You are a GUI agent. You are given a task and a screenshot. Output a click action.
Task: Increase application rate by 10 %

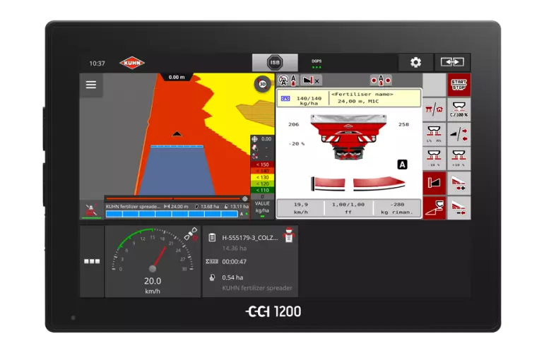[459, 158]
